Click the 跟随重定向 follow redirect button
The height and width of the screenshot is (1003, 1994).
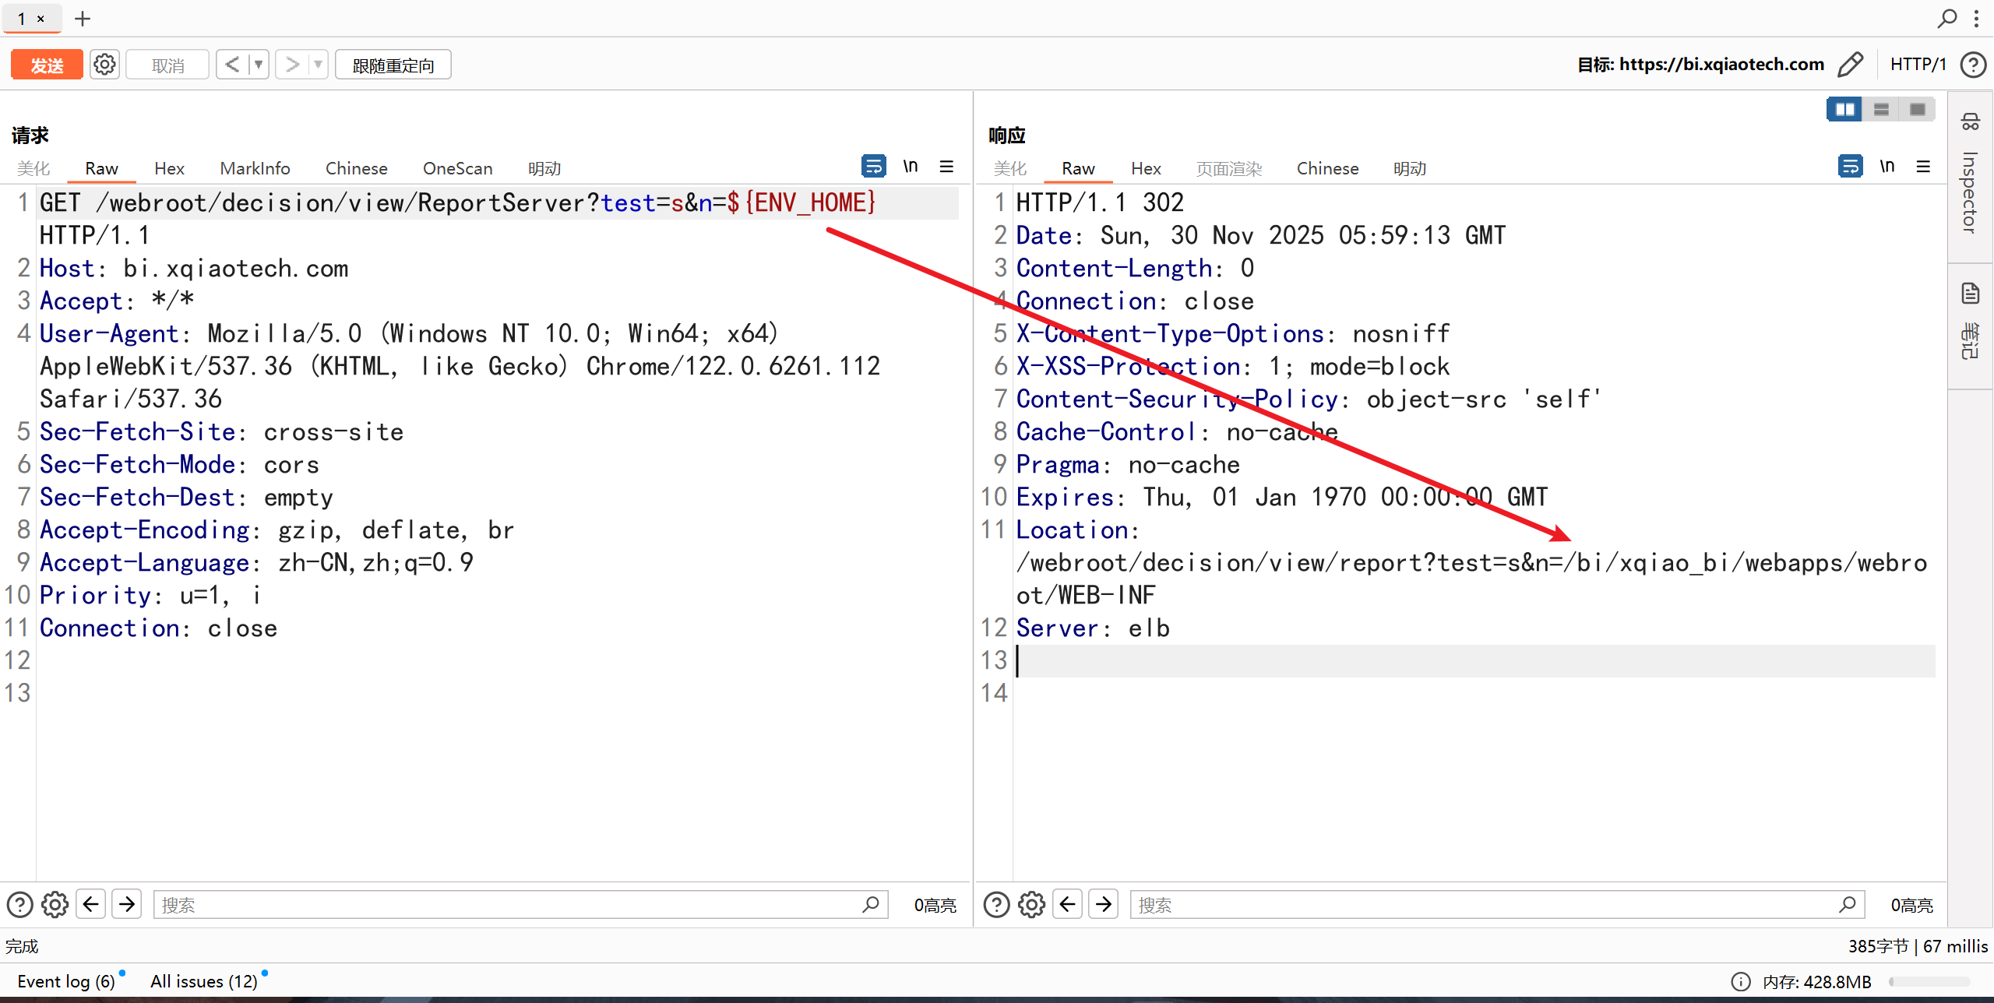tap(393, 65)
